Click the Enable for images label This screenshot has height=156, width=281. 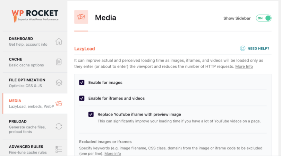pyautogui.click(x=105, y=83)
